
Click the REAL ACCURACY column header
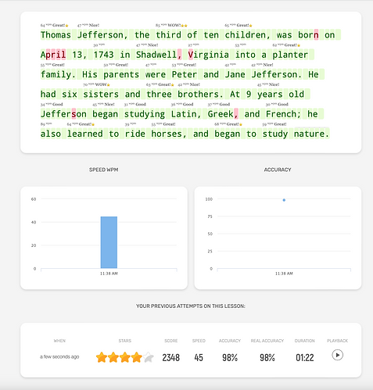click(267, 341)
